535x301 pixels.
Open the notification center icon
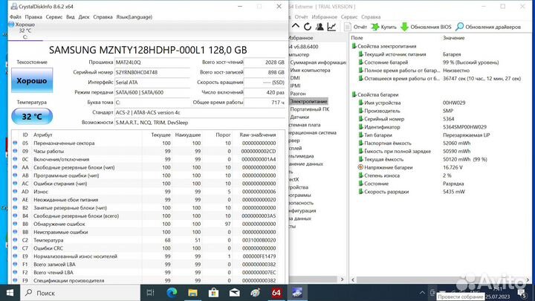(x=522, y=293)
